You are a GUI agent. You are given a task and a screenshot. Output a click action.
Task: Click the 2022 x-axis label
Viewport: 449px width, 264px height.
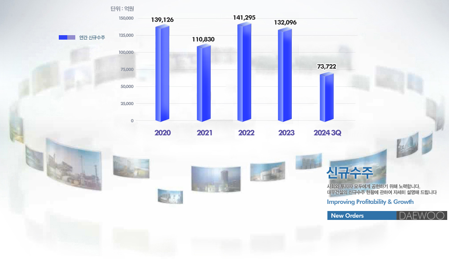246,133
